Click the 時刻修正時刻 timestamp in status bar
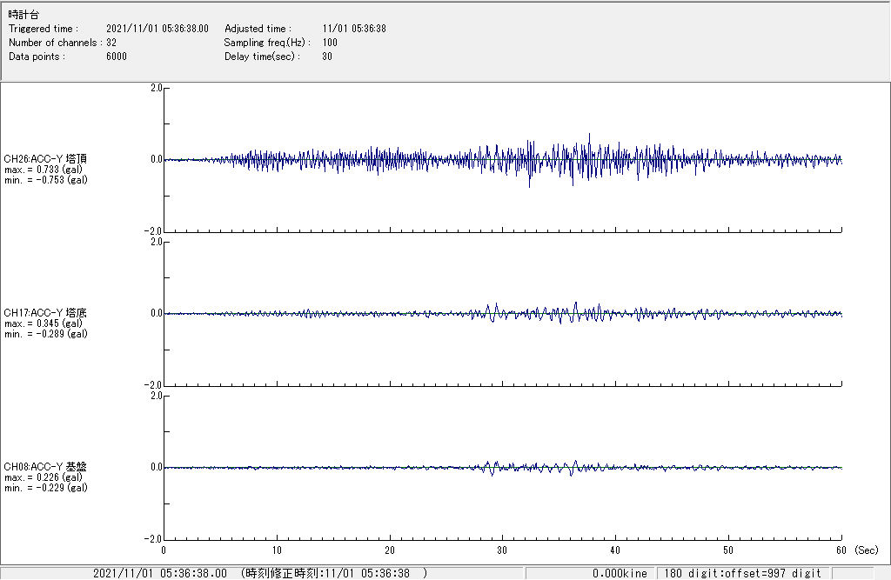This screenshot has height=580, width=891. [x=333, y=573]
